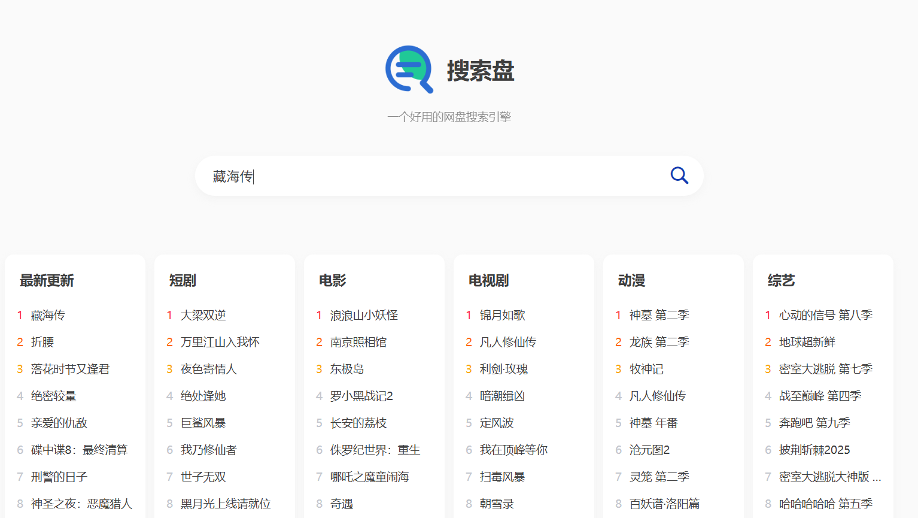Open 藏海传 in 最新更新 list
Image resolution: width=918 pixels, height=518 pixels.
[48, 315]
